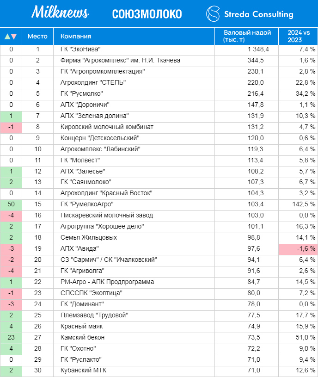The image size is (318, 377).
Task: Select Кировский молочный комбинат row name
Action: pyautogui.click(x=107, y=127)
